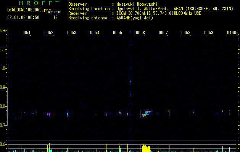The image size is (240, 152).
Task: Click the 0051 time axis marker
Action: pyautogui.click(x=26, y=33)
